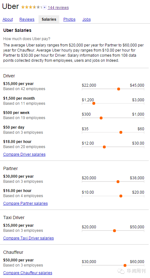Click the Uber company title

point(10,7)
